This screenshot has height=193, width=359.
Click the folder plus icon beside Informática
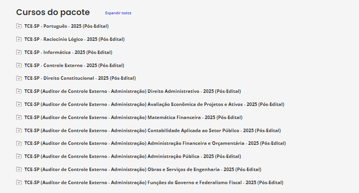pyautogui.click(x=19, y=52)
